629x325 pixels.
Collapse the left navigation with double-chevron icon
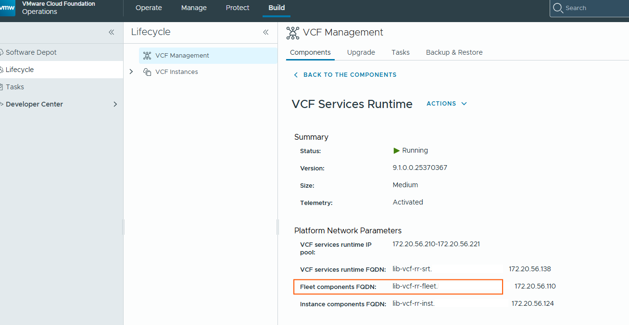tap(111, 32)
